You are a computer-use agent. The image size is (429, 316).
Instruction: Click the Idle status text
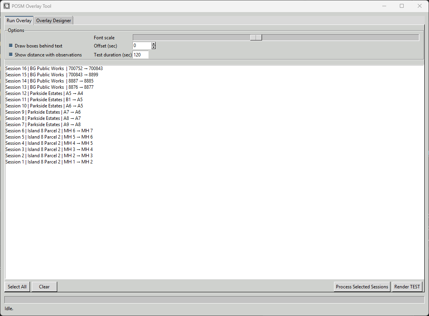tap(9, 309)
